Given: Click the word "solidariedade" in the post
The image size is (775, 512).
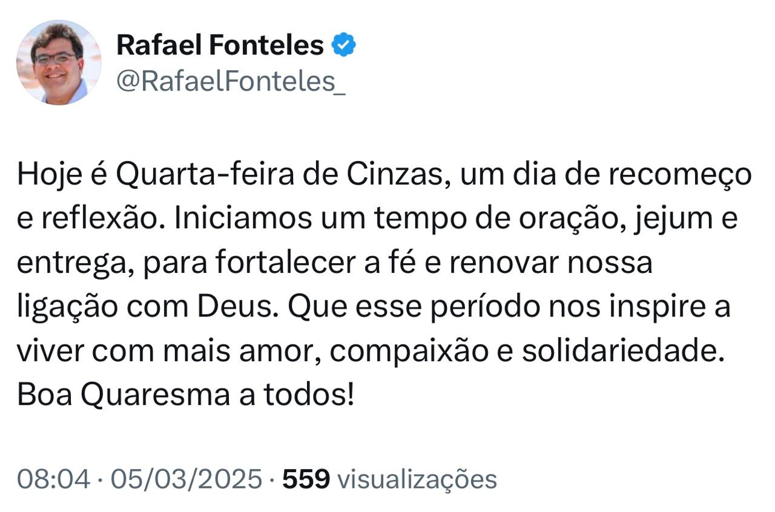Looking at the screenshot, I should 622,352.
